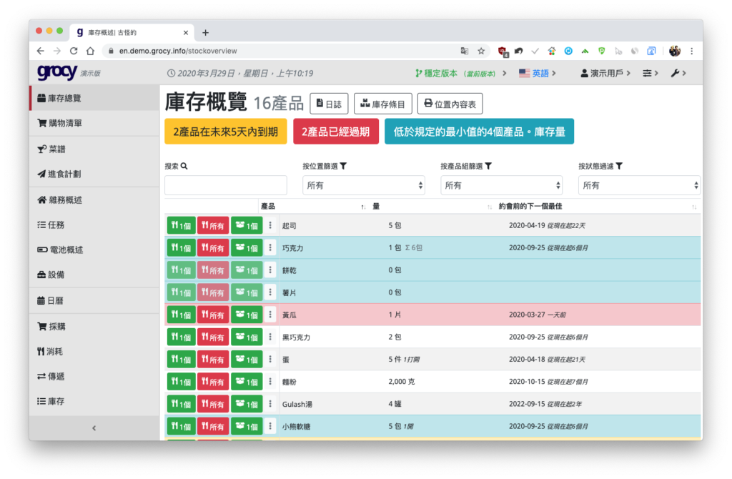Open 穩定版本 version dropdown in header
The width and height of the screenshot is (732, 479).
pos(461,74)
